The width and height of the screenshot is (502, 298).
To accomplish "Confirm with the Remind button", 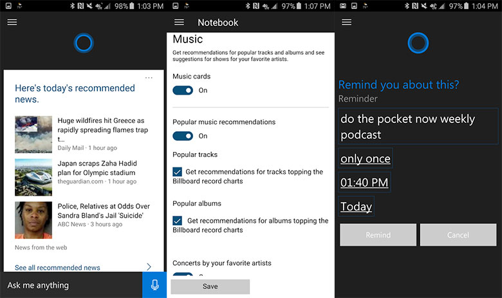I will [378, 235].
